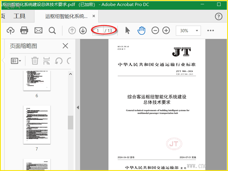Select the arrow selection tool
This screenshot has width=228, height=171.
pos(127,30)
